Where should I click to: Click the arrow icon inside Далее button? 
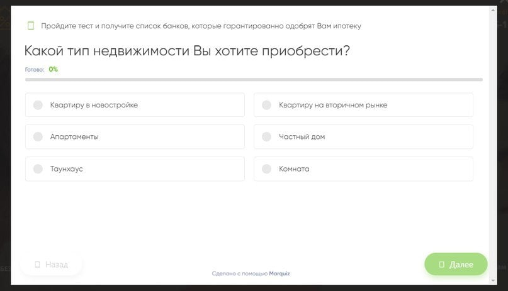(442, 265)
